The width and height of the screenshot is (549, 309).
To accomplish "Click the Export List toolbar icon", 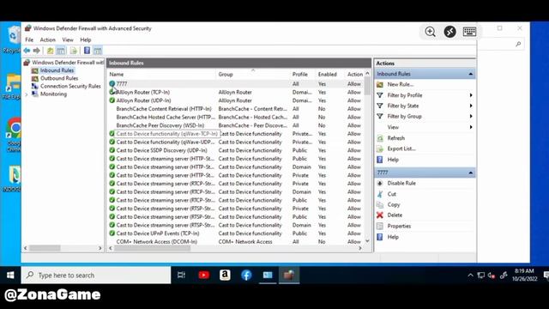I will point(73,51).
